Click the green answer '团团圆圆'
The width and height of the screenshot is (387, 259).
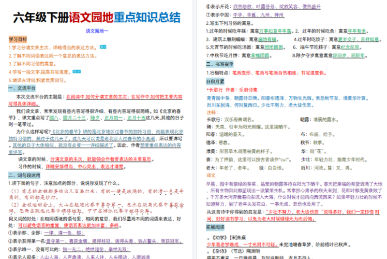274,47
